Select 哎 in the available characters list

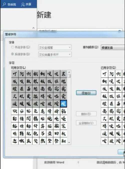coord(56,74)
